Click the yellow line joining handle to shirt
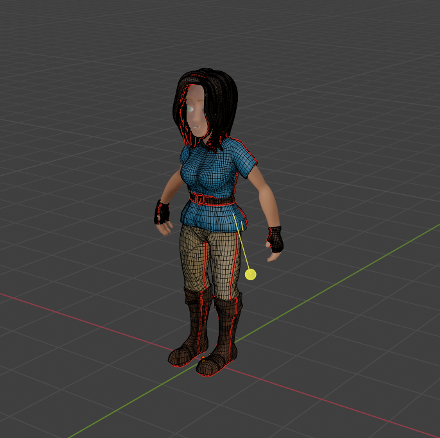 [x=244, y=250]
